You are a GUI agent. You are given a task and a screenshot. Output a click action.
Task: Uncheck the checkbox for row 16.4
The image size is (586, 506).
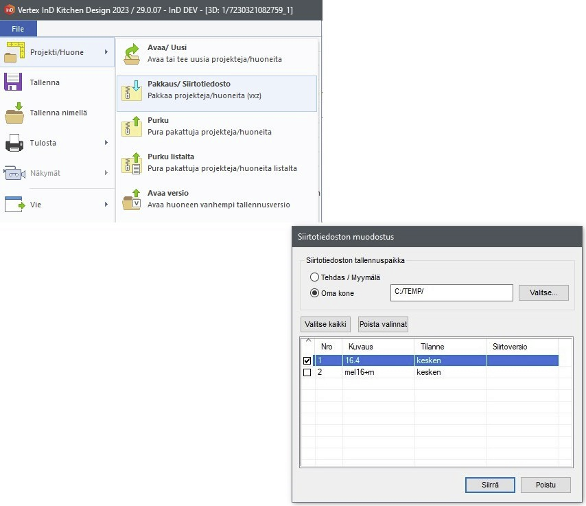point(307,361)
